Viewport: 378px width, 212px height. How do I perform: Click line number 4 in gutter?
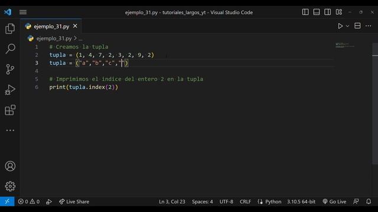[37, 71]
